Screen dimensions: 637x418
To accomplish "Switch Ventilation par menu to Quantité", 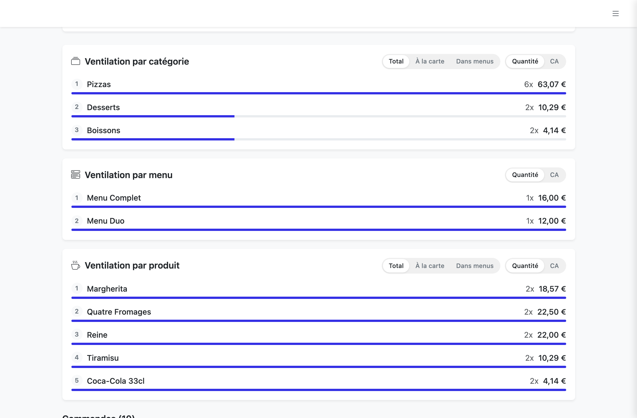I will (x=525, y=175).
